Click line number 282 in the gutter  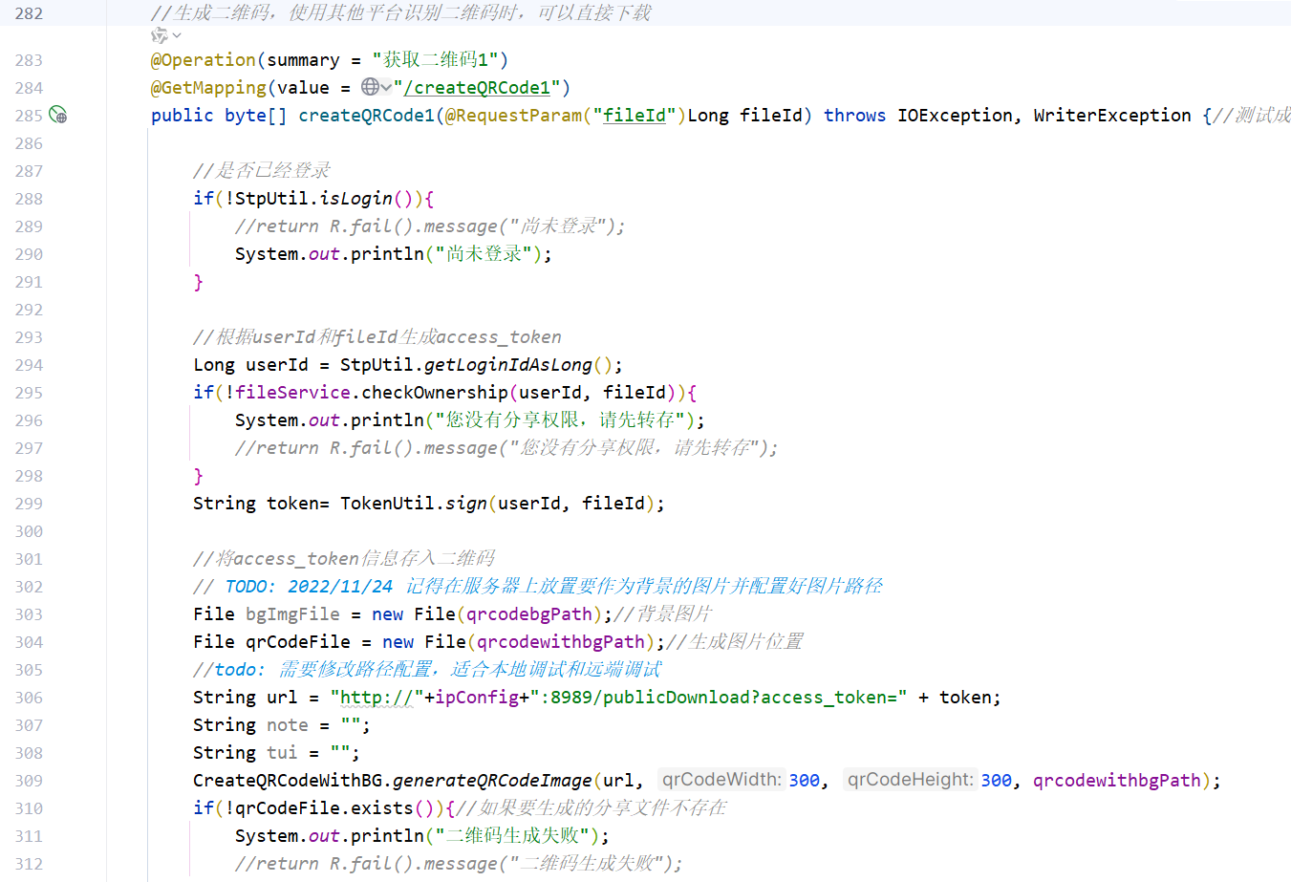29,13
